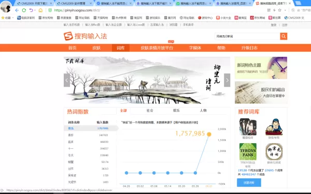311x194 pixels.
Task: Open the 新词特色主题 promo banner
Action: click(x=261, y=68)
